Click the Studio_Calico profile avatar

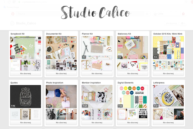click(x=12, y=23)
